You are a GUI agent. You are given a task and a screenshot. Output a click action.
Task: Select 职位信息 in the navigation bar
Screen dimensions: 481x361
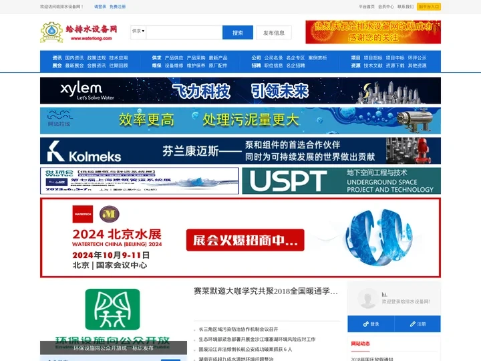pos(274,66)
